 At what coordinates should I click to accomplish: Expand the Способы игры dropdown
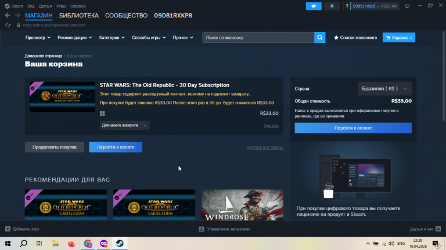pos(149,38)
